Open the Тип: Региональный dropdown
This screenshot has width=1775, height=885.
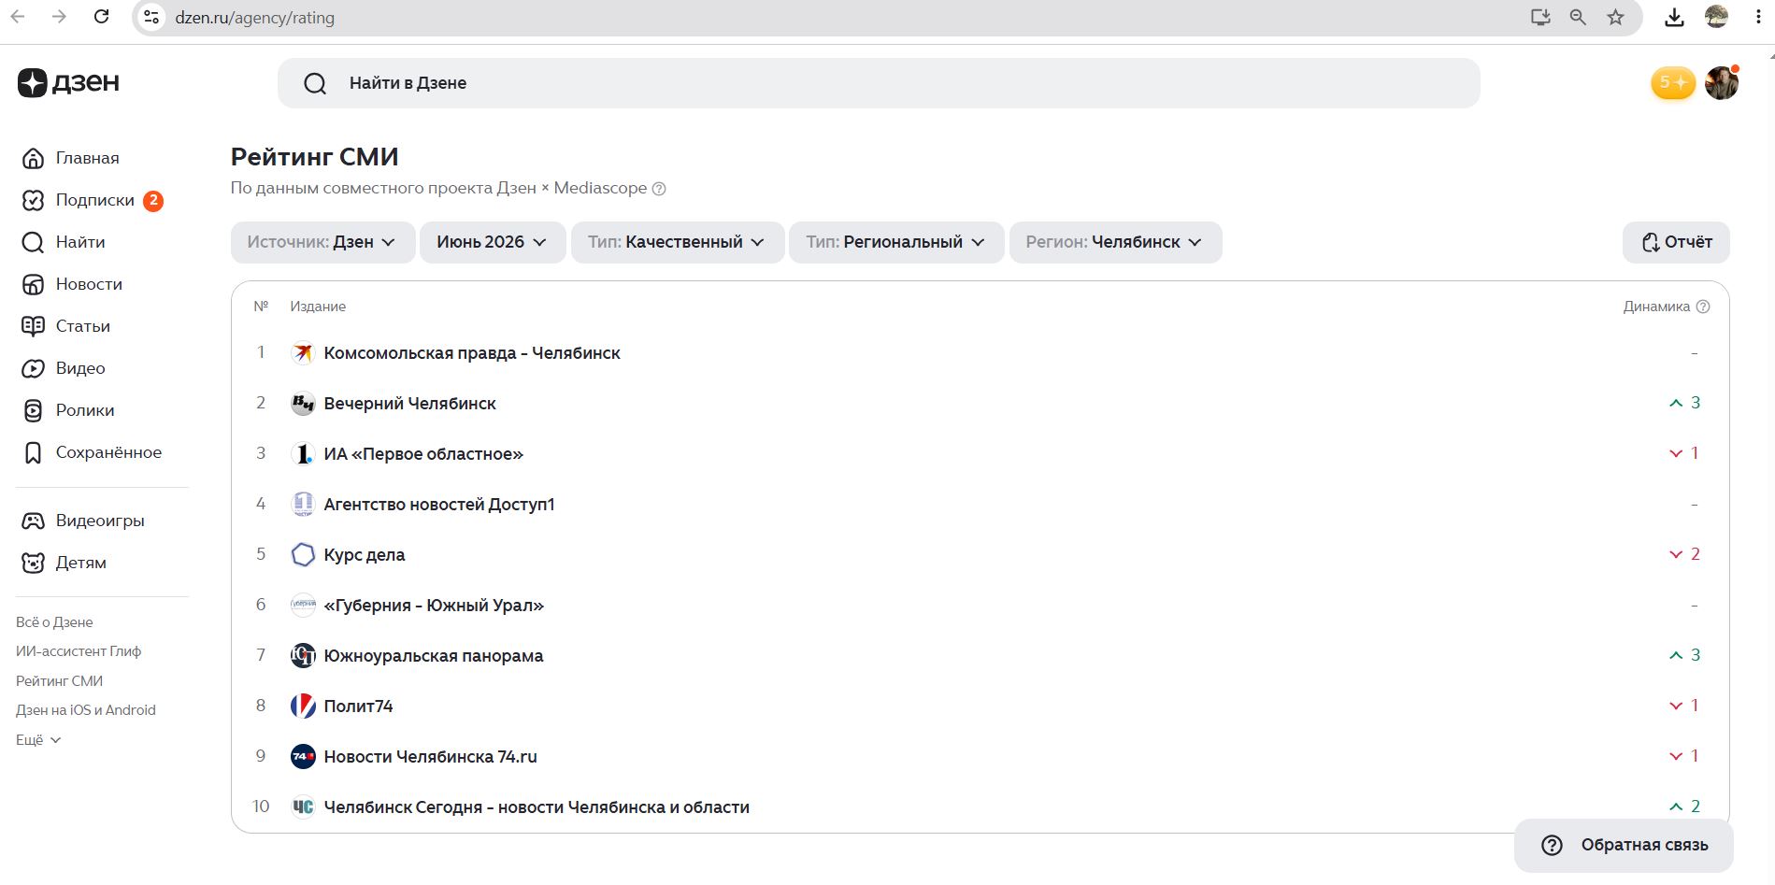896,242
